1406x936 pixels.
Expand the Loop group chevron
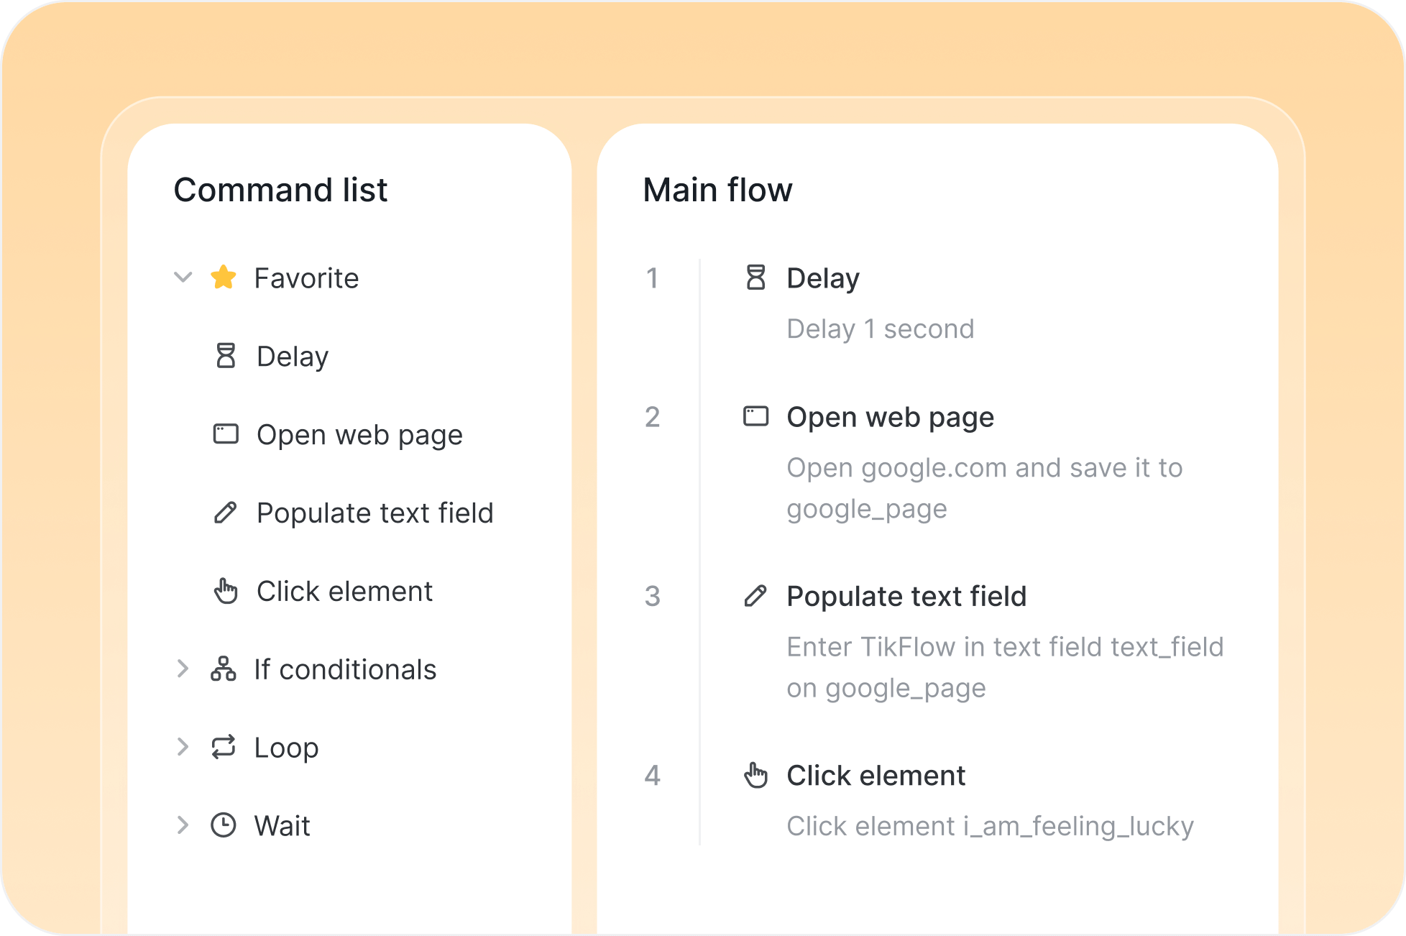[183, 747]
